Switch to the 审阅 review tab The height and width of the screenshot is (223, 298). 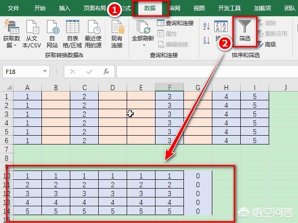pyautogui.click(x=175, y=8)
